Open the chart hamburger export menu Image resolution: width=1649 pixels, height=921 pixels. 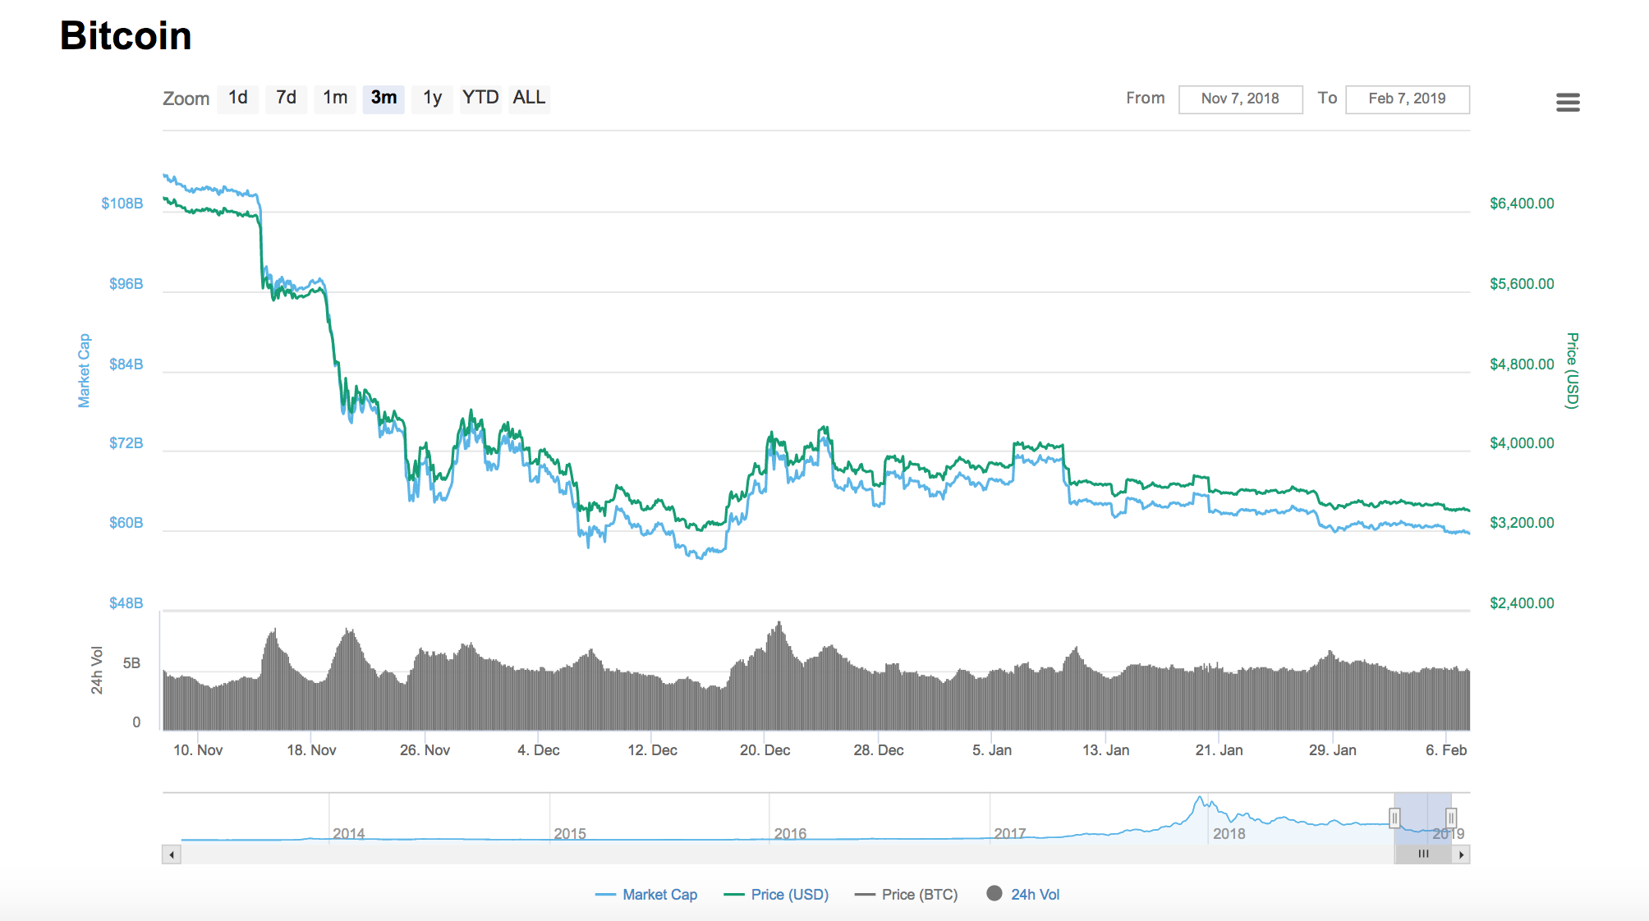click(x=1568, y=102)
